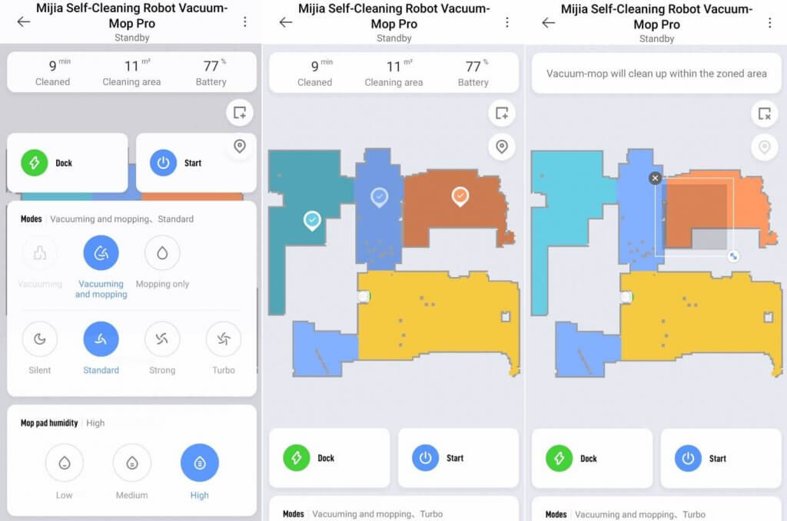Open three-dot menu on the right screen
This screenshot has width=787, height=521.
(769, 22)
